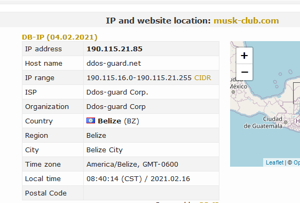Click the Belize flag icon
The height and width of the screenshot is (203, 300).
tap(91, 120)
